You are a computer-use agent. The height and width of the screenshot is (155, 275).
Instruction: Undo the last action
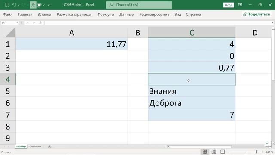14,5
